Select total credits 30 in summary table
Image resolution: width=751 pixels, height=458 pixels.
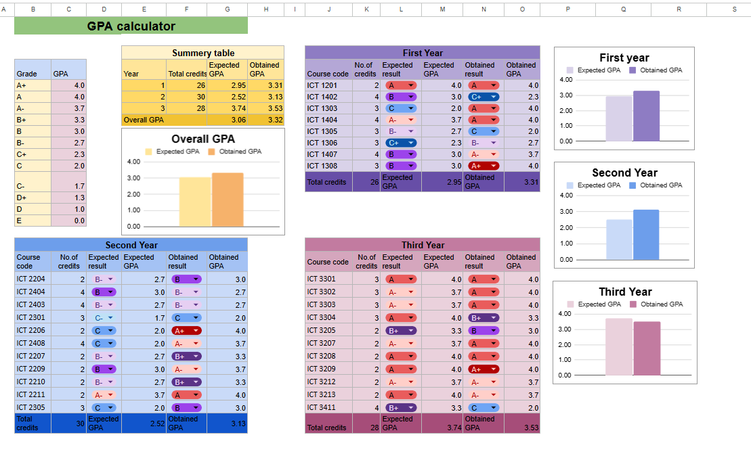(x=186, y=97)
